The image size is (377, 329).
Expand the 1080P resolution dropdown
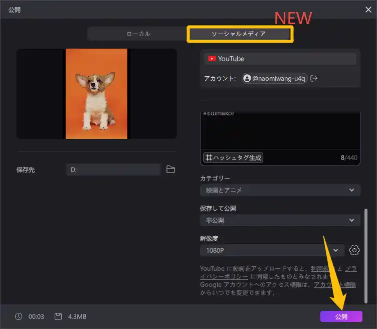[272, 250]
